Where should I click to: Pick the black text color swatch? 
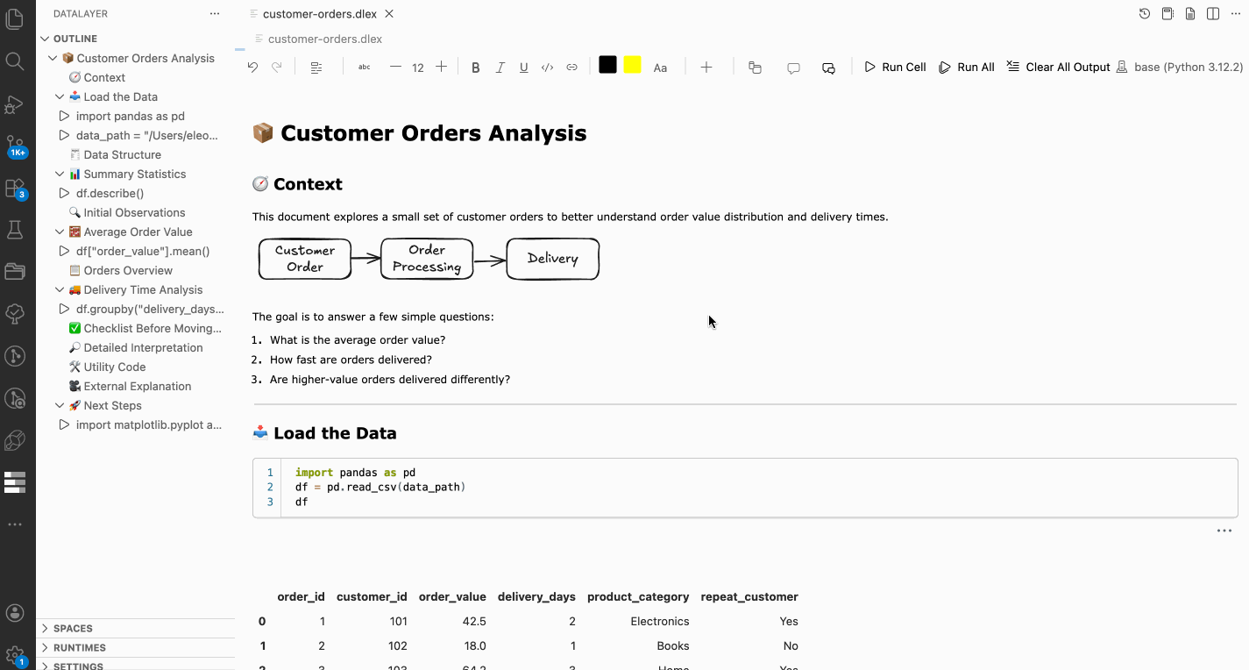click(x=607, y=65)
